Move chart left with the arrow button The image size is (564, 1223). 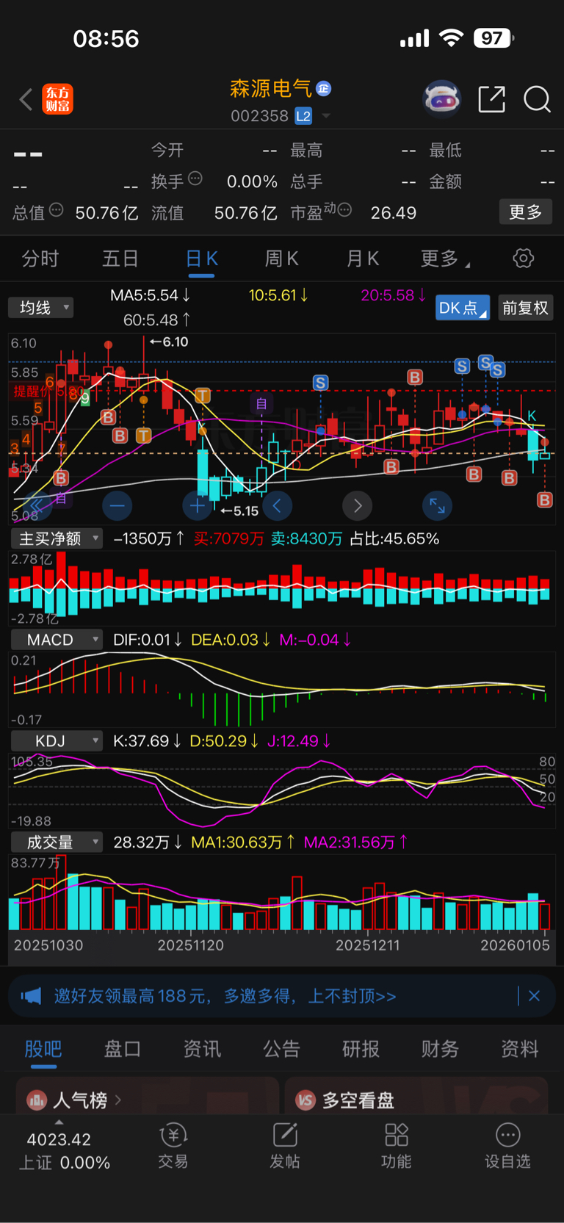[x=277, y=505]
